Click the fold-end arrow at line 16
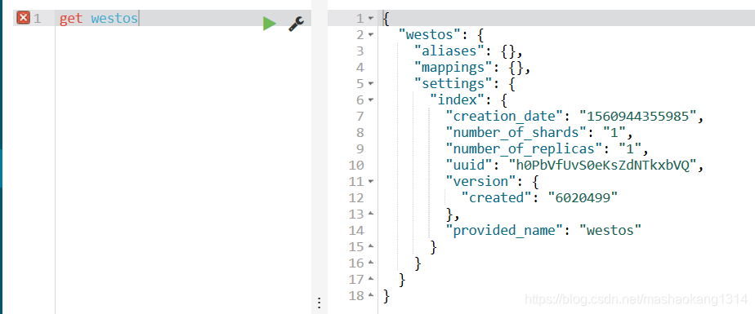 tap(371, 263)
